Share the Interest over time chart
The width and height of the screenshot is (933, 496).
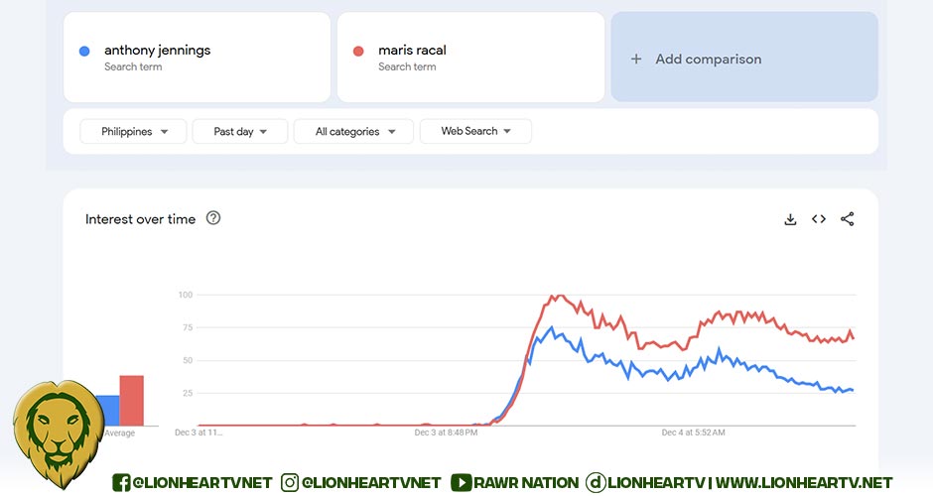pos(847,219)
